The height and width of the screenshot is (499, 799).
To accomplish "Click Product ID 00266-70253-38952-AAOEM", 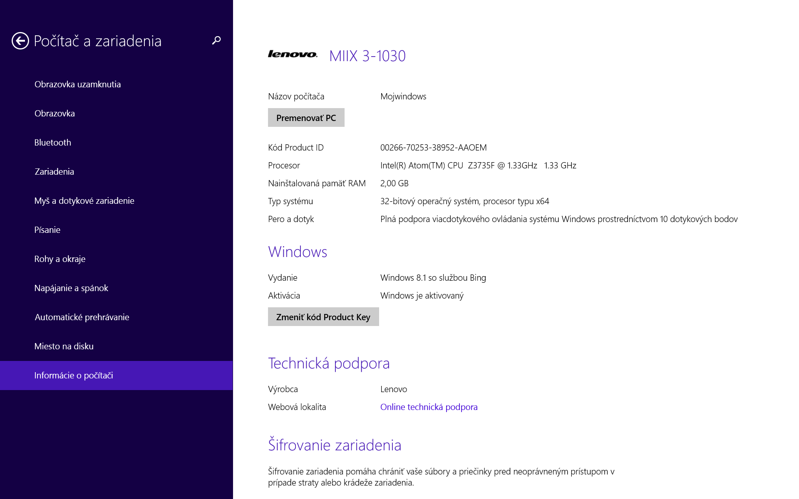I will click(434, 148).
